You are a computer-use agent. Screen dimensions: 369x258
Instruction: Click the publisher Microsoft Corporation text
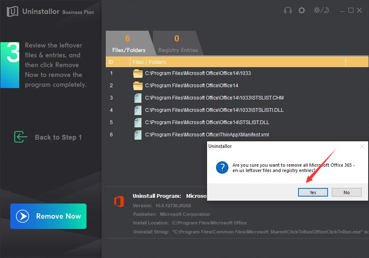pos(185,214)
